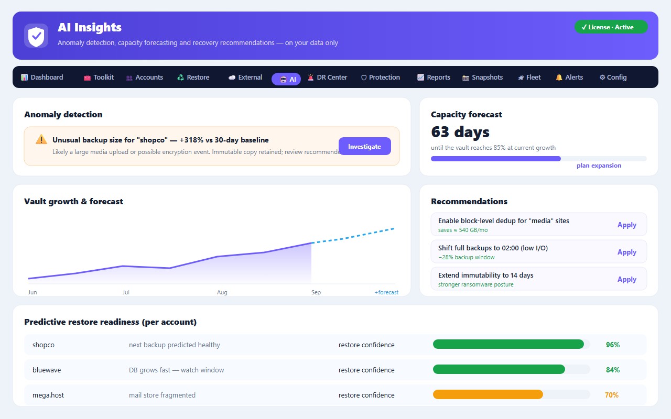The width and height of the screenshot is (671, 419).
Task: Click the Alerts bell icon
Action: [559, 78]
